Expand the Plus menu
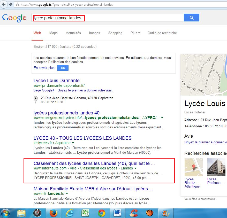 pos(135,33)
